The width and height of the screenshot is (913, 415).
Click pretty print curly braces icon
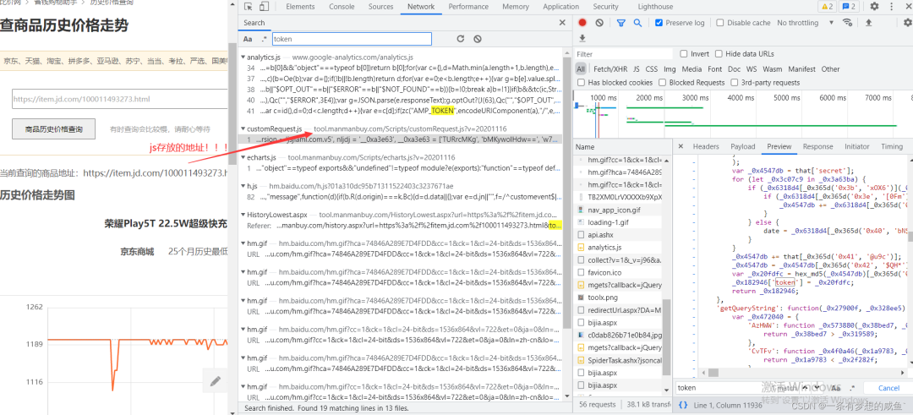pos(684,405)
